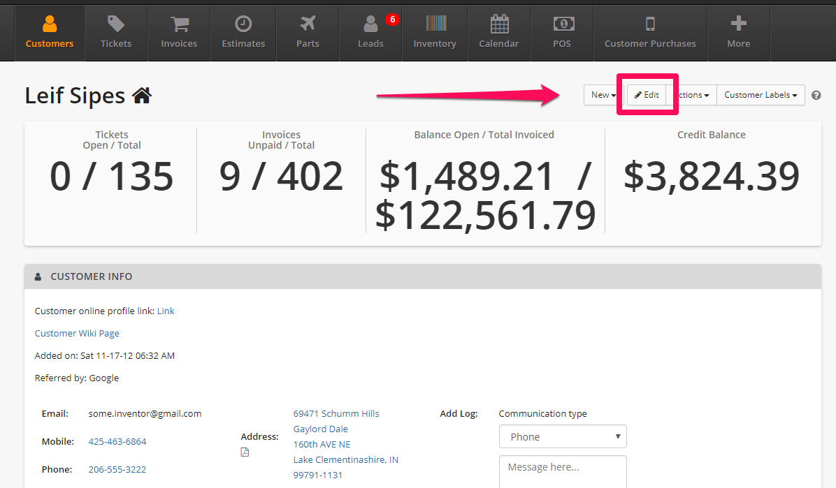Click the Gaylord Dale address line

pyautogui.click(x=320, y=429)
